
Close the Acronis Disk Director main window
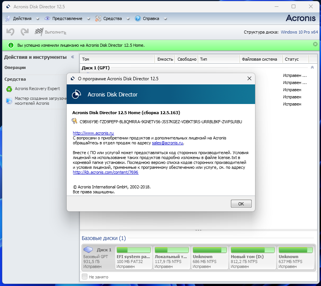[310, 6]
